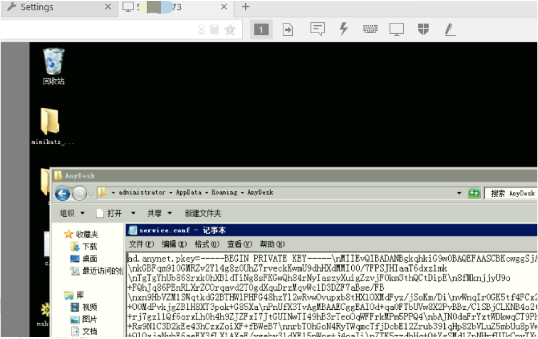Image resolution: width=538 pixels, height=339 pixels.
Task: Click ad.anynet.pkey text line in Notepad
Action: click(x=332, y=259)
